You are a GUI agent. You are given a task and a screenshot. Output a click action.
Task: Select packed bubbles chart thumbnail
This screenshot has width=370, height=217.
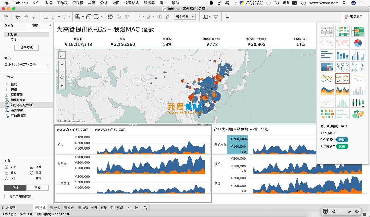(358, 114)
